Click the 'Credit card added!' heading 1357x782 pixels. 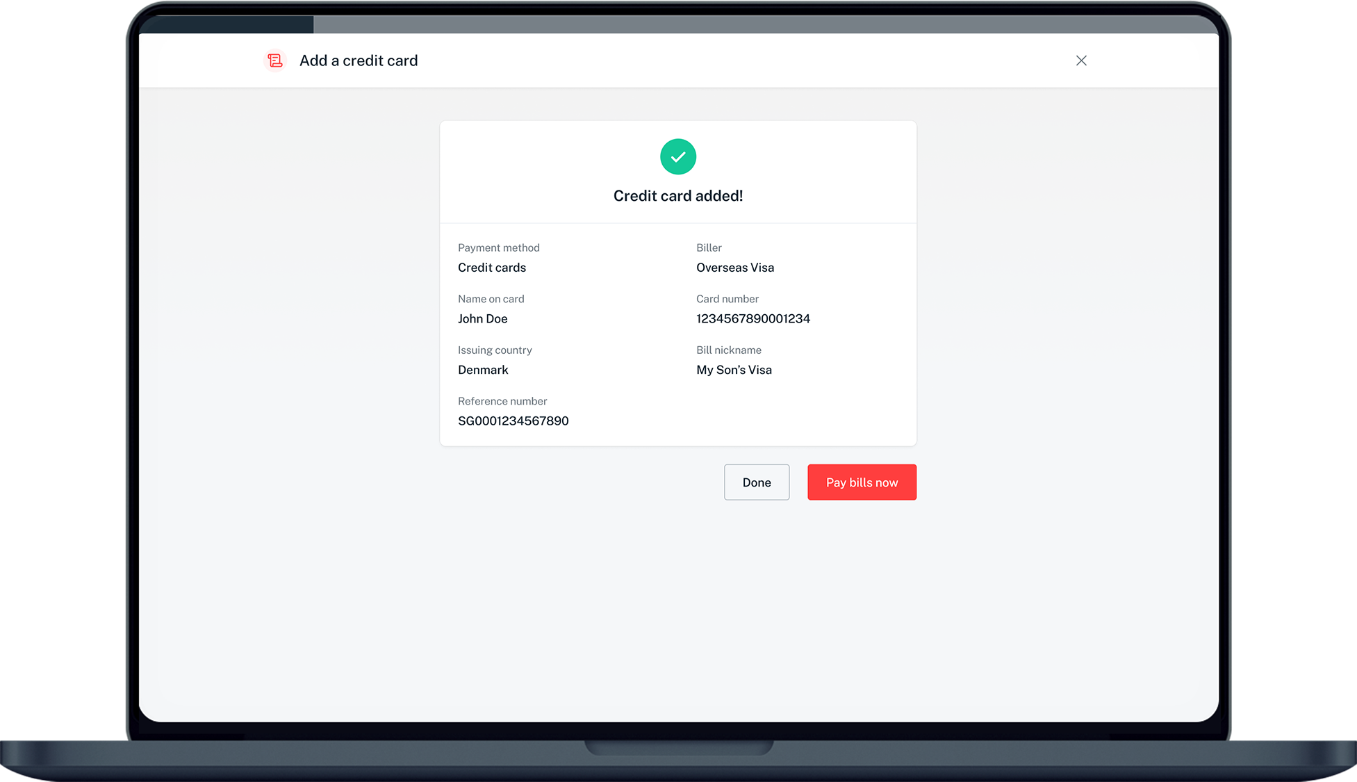tap(677, 196)
